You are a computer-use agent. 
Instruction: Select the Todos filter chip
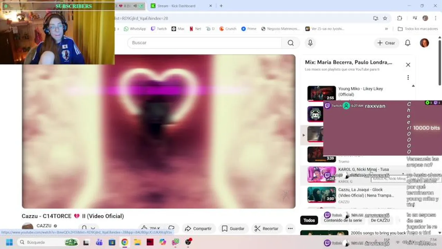[309, 220]
